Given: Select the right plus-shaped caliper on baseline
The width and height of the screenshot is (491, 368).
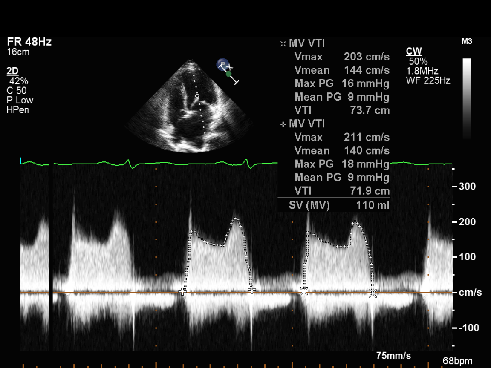Looking at the screenshot, I should click(x=252, y=290).
